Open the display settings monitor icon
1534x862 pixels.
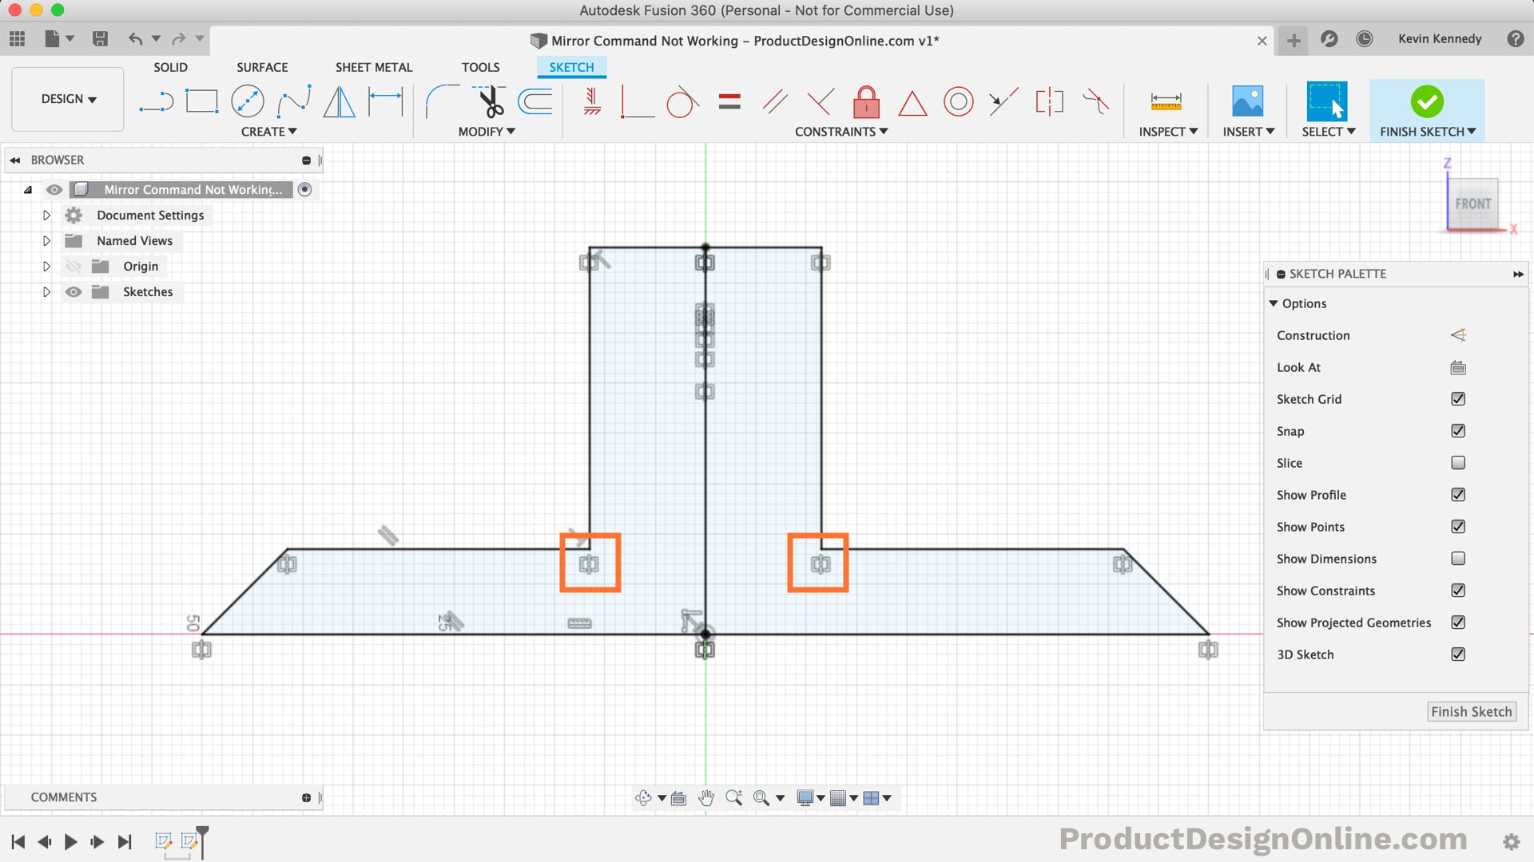pos(805,797)
